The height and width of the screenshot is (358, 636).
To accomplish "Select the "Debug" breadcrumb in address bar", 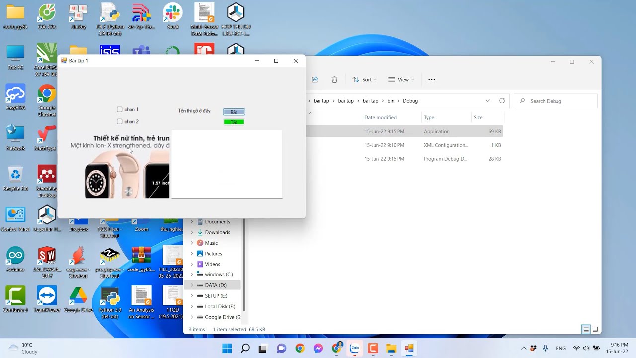I will pos(410,101).
